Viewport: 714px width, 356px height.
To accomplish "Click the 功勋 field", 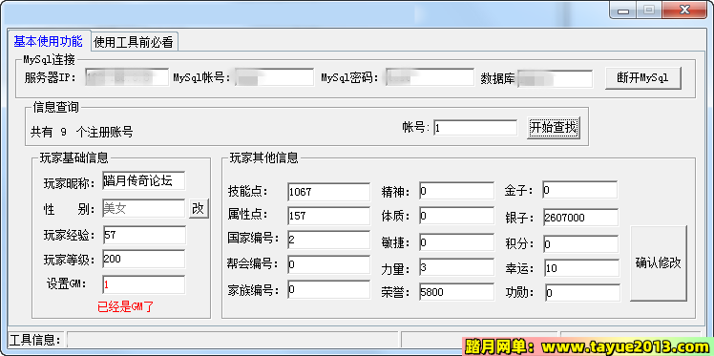I will tap(582, 293).
